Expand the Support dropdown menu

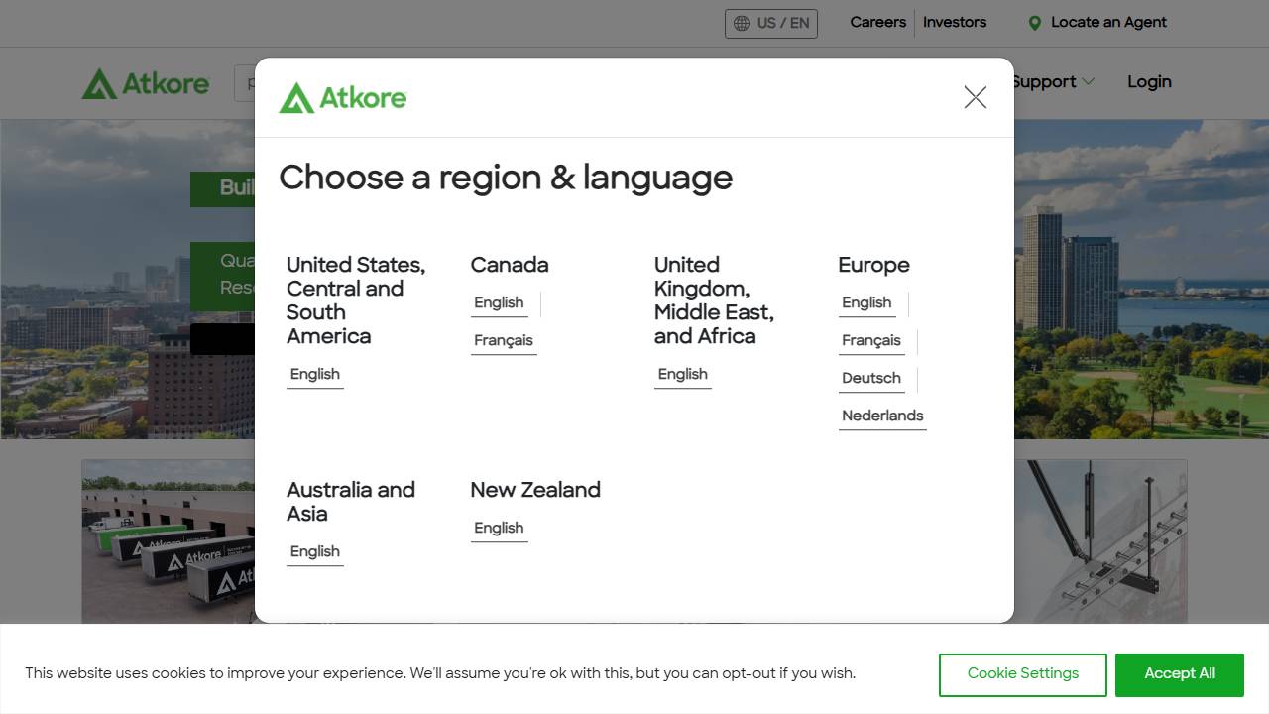coord(1055,82)
